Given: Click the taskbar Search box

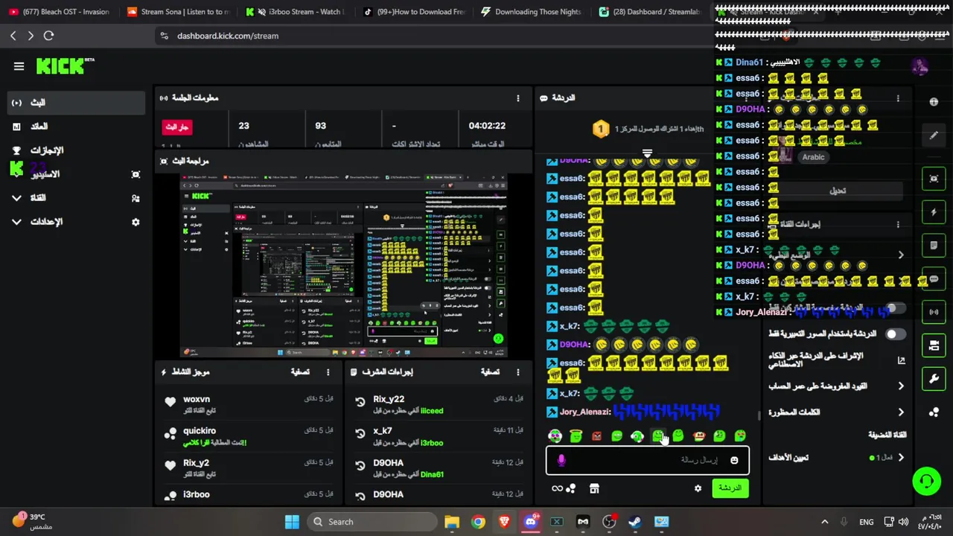Looking at the screenshot, I should tap(372, 522).
